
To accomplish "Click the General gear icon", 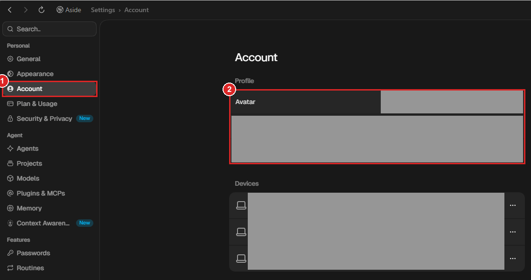I will point(10,59).
